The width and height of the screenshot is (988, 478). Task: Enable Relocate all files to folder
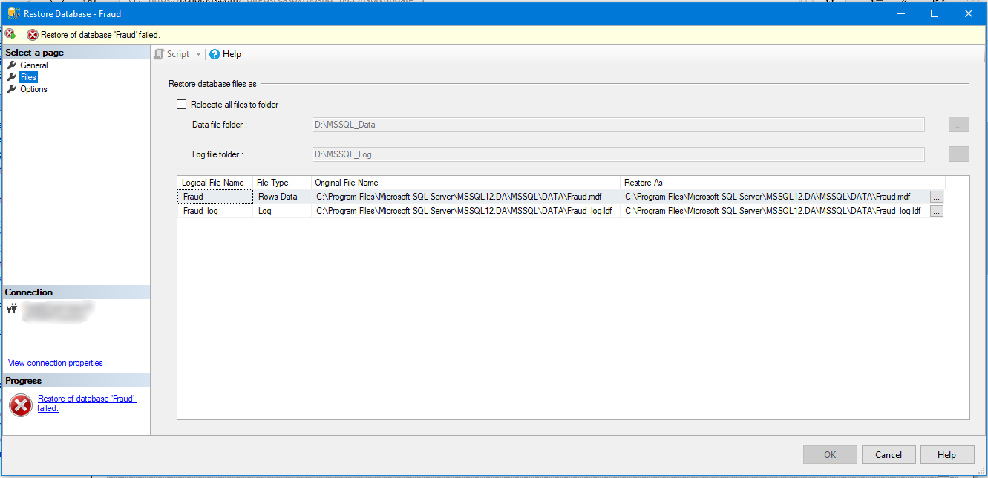(182, 105)
